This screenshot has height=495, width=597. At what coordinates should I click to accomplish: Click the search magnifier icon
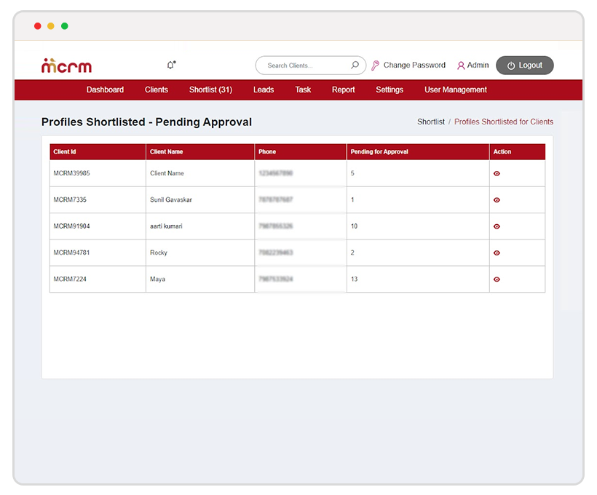355,66
